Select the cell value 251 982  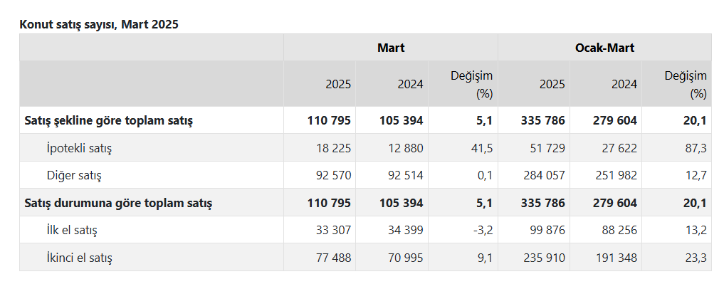click(617, 176)
